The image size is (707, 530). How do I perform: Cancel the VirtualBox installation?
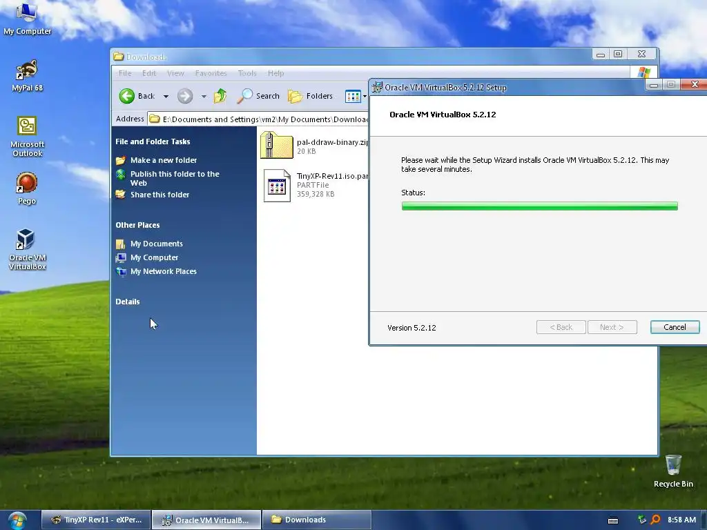(675, 327)
